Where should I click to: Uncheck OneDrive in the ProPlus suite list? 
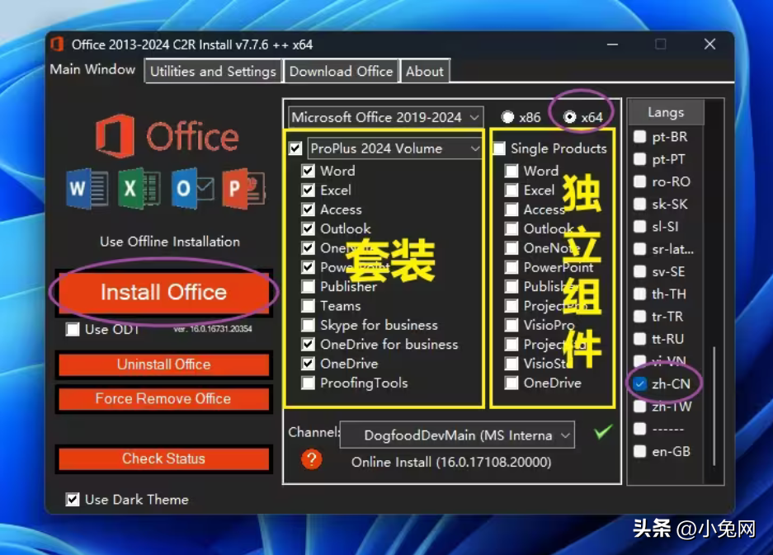308,363
